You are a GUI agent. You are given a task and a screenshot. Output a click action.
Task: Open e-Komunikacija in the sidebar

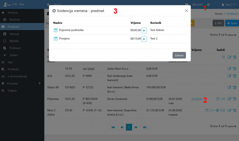click(22, 76)
